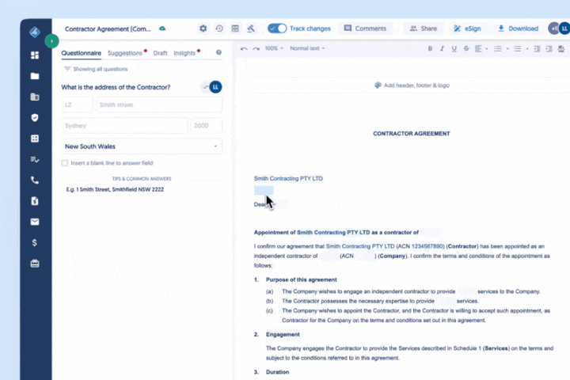Switch to the Draft tab
Screen dimensions: 570x380
click(160, 53)
